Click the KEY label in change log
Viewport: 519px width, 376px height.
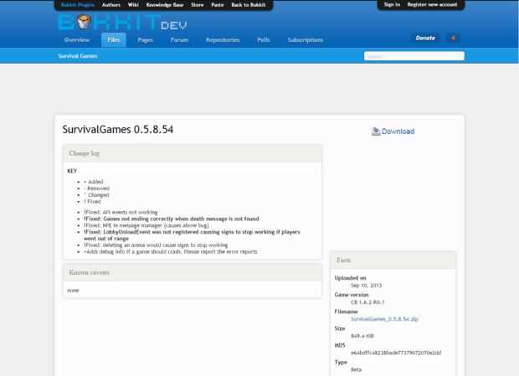point(72,171)
